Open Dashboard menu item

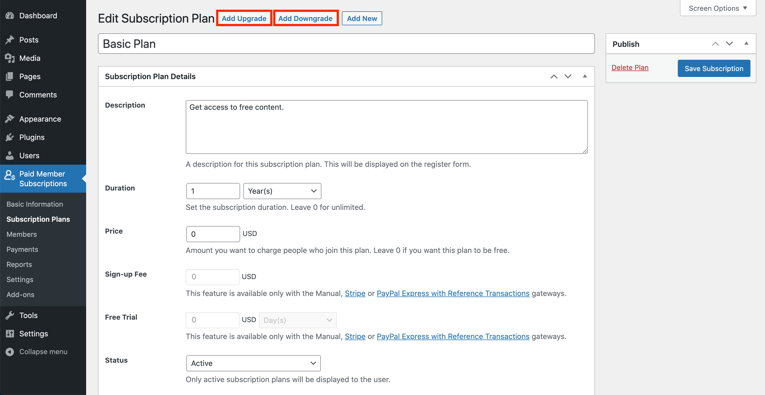43,15
